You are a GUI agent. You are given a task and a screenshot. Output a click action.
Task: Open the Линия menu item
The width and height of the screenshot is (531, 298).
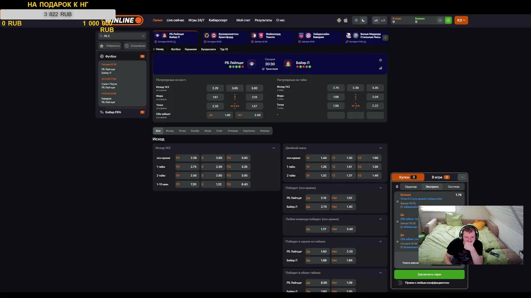click(158, 20)
